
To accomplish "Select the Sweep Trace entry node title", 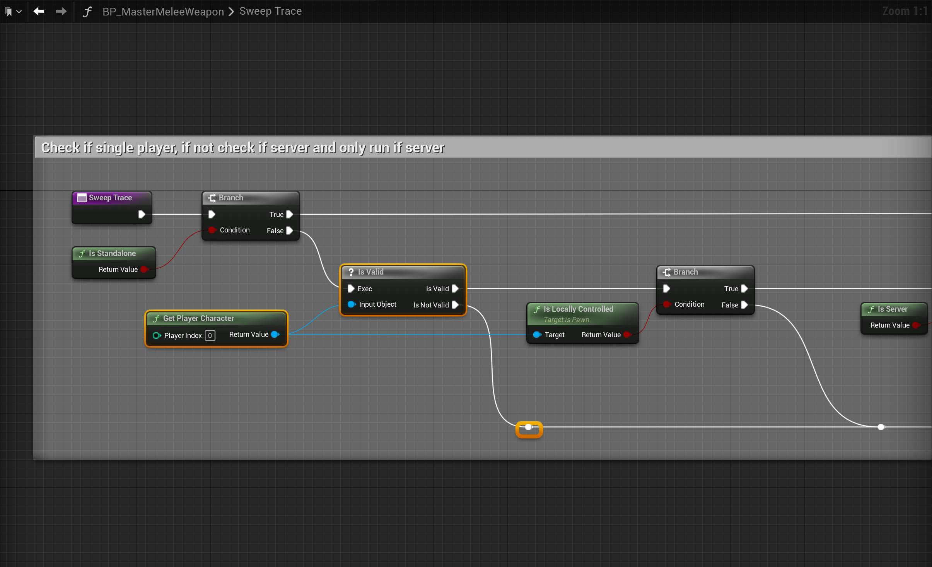I will click(110, 198).
